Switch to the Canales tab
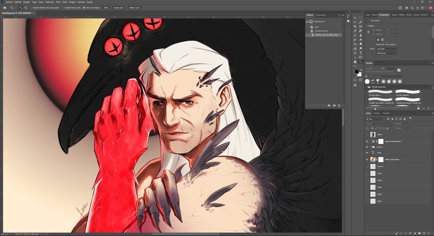The image size is (434, 236). (x=376, y=113)
